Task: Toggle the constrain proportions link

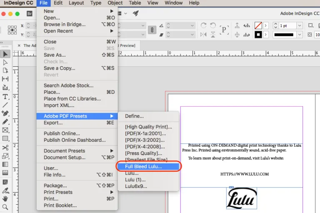Action: click(x=152, y=30)
